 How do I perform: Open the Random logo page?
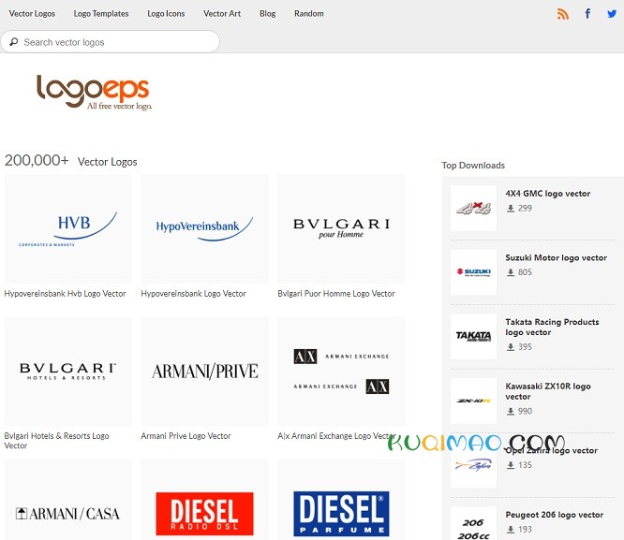pos(309,13)
